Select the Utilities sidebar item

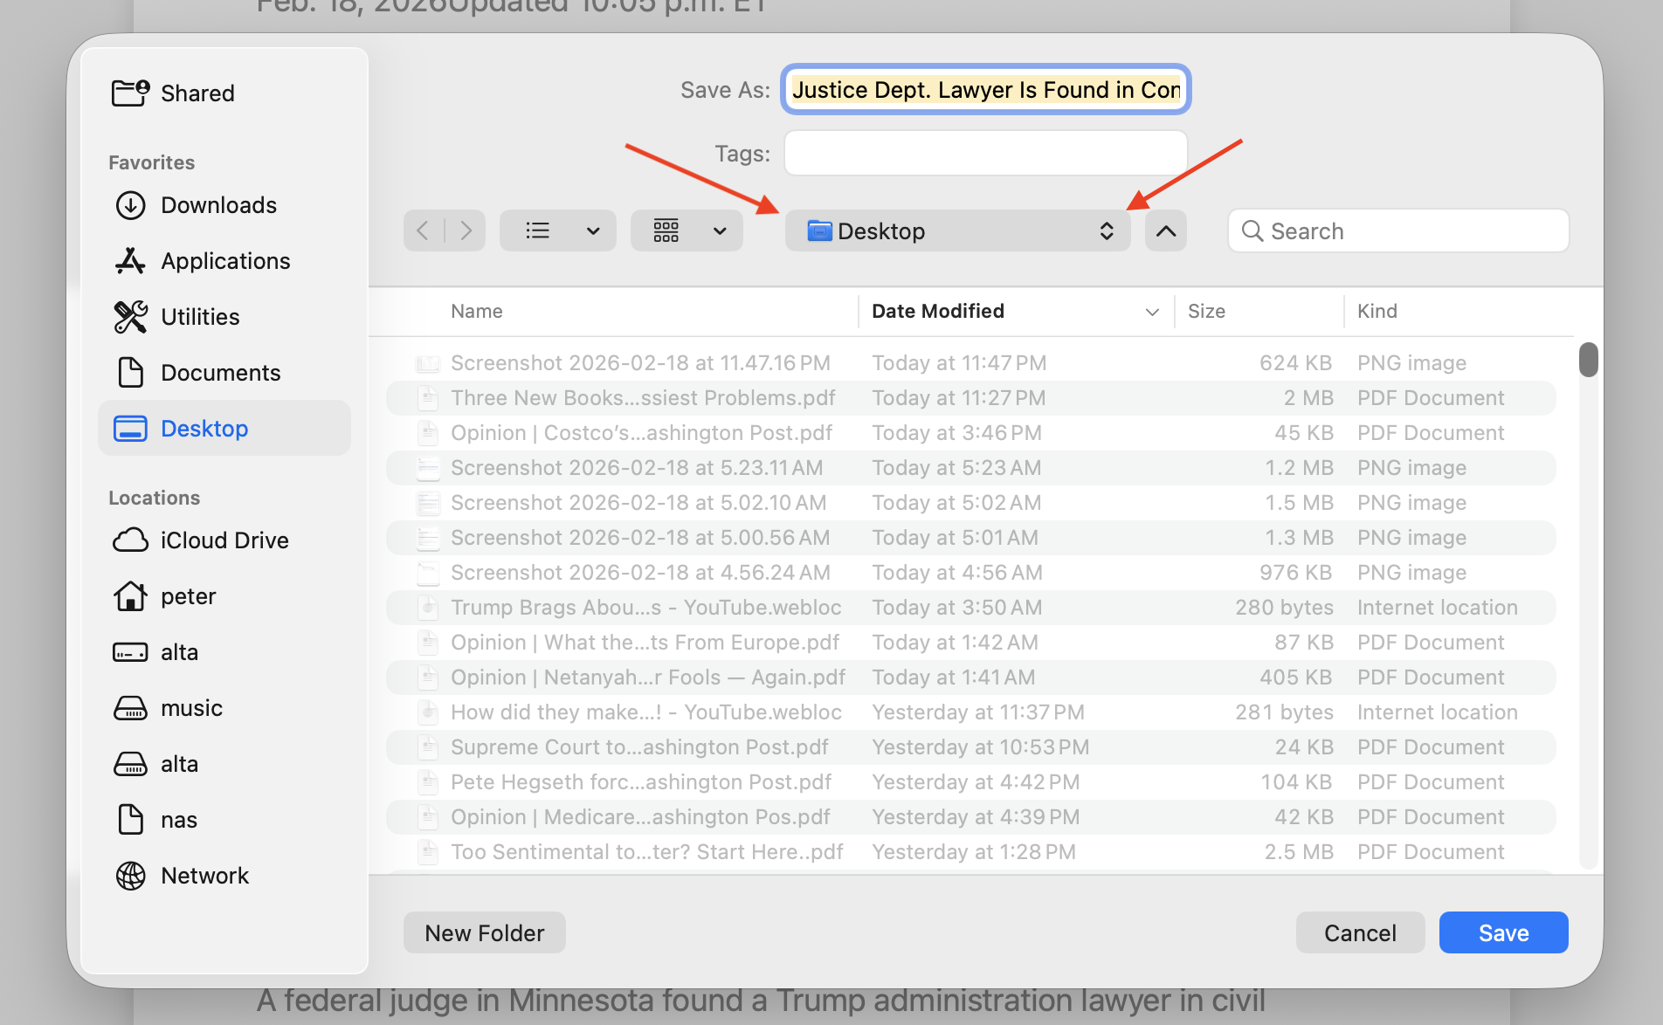[x=199, y=317]
